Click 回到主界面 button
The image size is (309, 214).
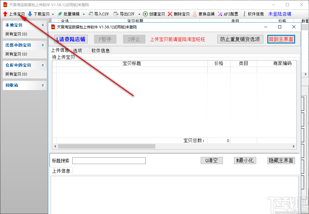[281, 39]
